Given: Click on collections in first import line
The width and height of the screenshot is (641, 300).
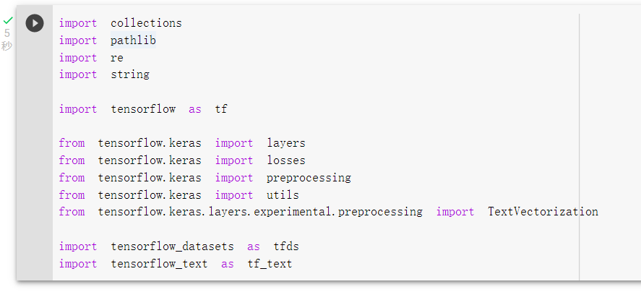Looking at the screenshot, I should pos(147,23).
